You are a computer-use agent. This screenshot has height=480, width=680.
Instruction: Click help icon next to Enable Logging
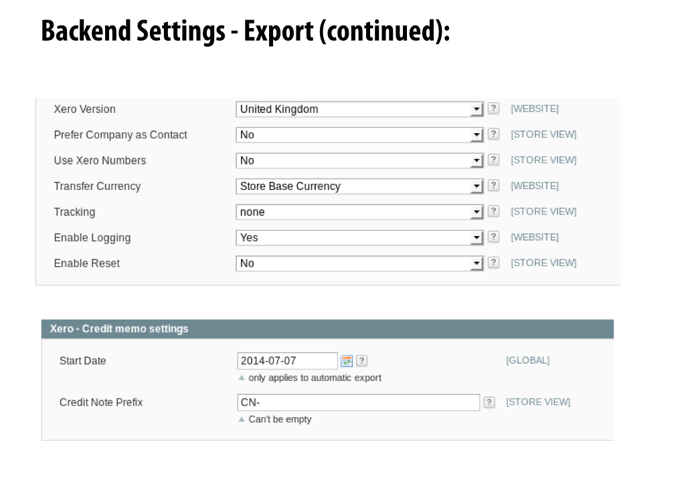coord(493,237)
